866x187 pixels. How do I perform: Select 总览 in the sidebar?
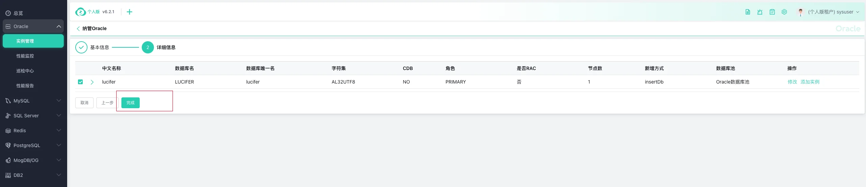18,13
